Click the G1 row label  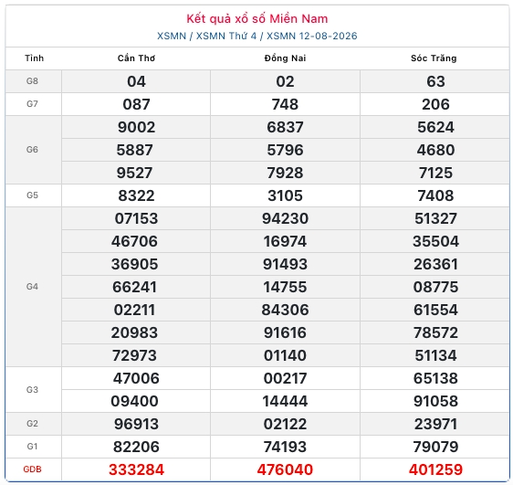pos(32,447)
